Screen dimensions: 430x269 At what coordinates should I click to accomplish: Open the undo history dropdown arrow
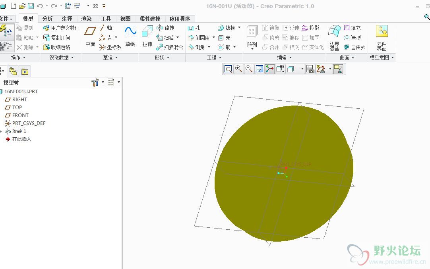click(47, 6)
